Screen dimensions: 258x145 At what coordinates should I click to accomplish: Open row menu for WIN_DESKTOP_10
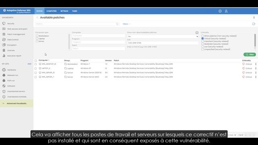pyautogui.click(x=256, y=64)
